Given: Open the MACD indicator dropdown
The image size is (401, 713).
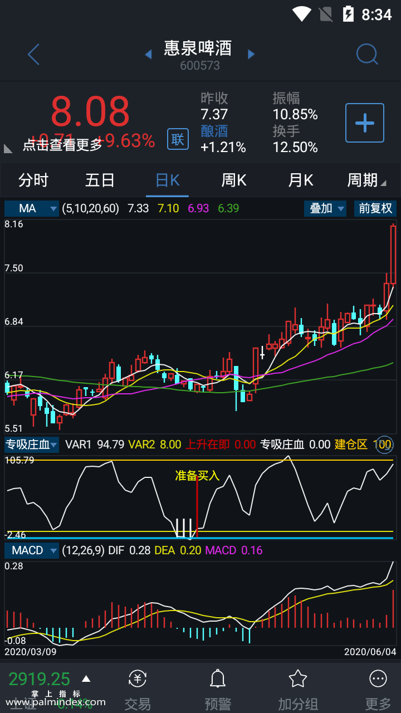Looking at the screenshot, I should (32, 550).
